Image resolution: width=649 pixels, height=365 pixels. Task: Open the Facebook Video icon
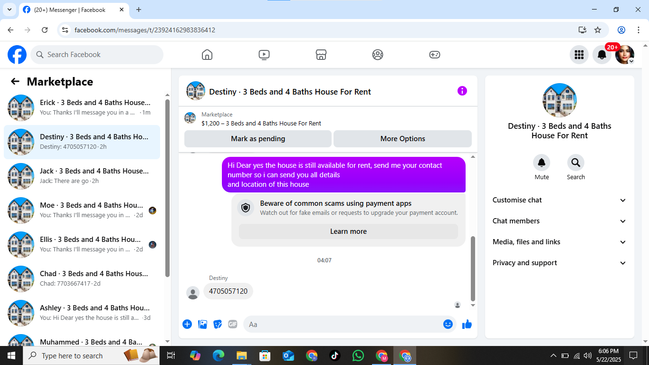(x=264, y=55)
